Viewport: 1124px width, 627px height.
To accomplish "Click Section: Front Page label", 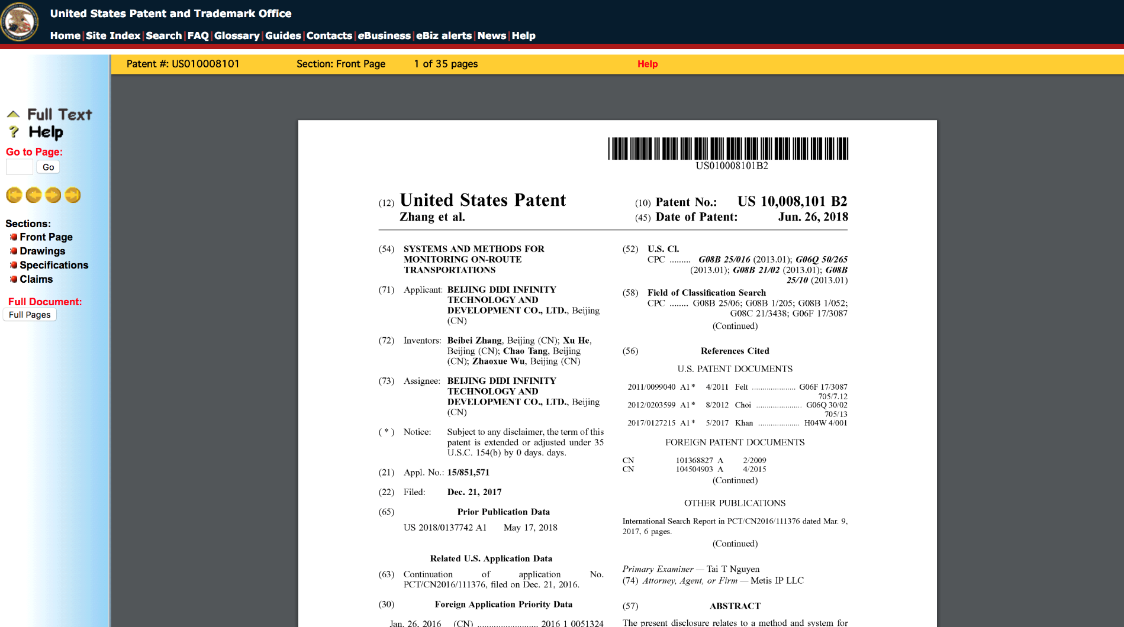I will [x=341, y=64].
